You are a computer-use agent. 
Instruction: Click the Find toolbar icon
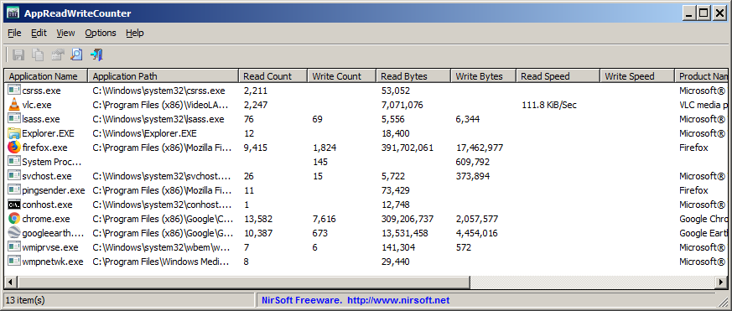[76, 55]
